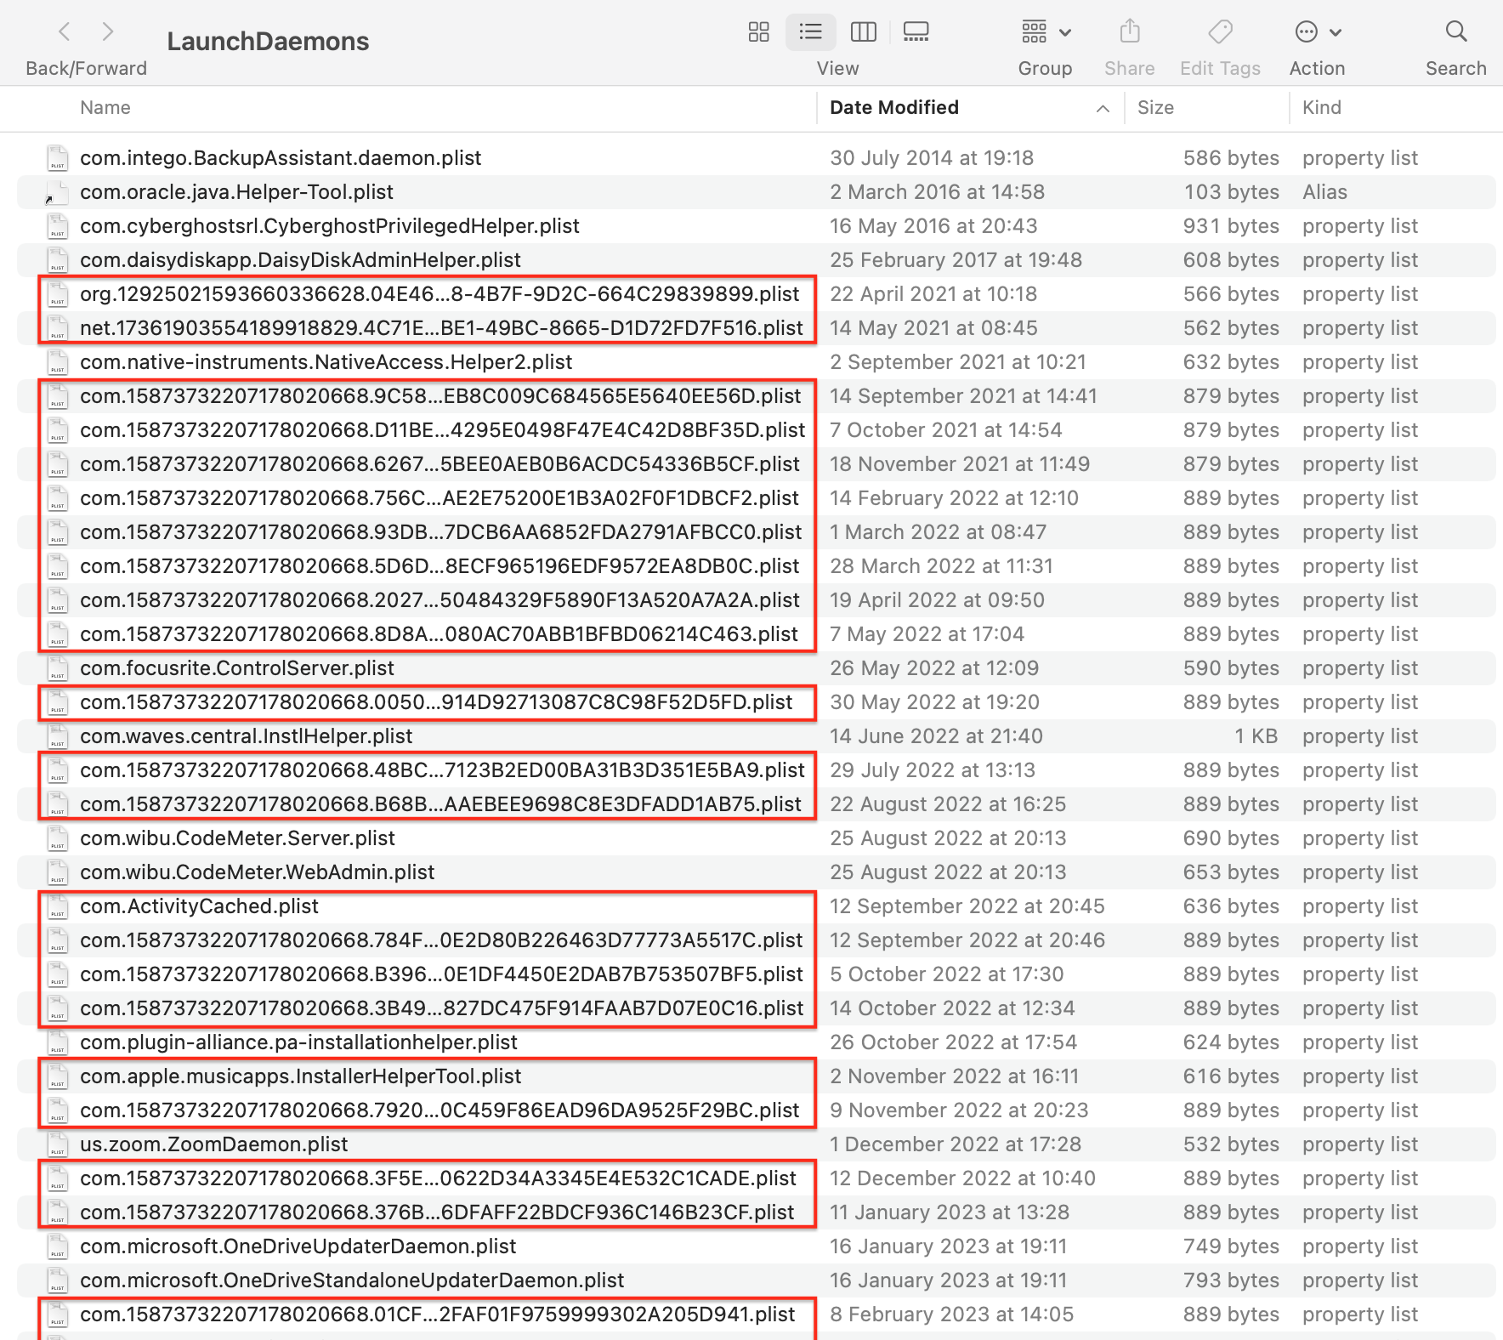Select the plist name ending in DC54336B5CF
Image resolution: width=1503 pixels, height=1340 pixels.
click(x=440, y=464)
